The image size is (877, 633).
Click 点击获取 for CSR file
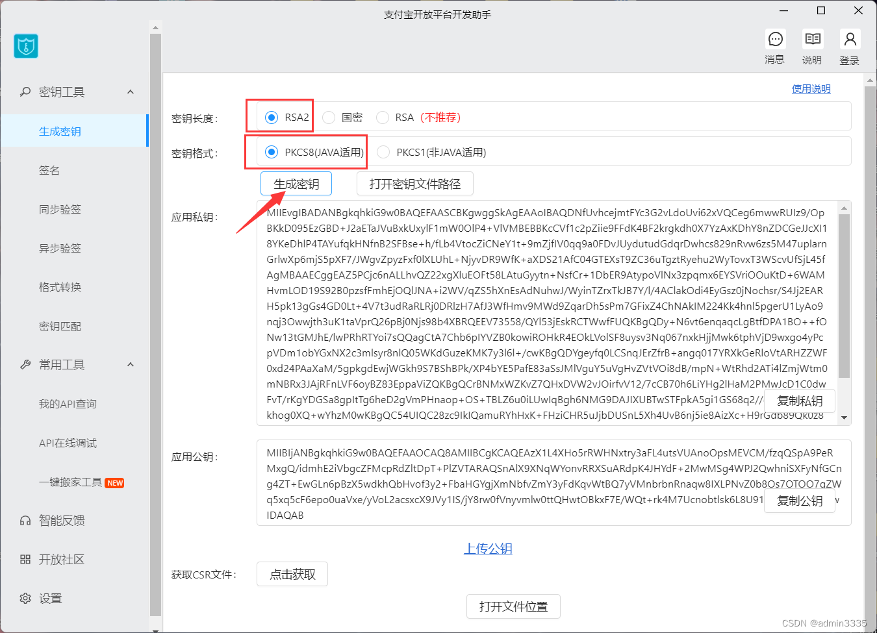tap(292, 574)
